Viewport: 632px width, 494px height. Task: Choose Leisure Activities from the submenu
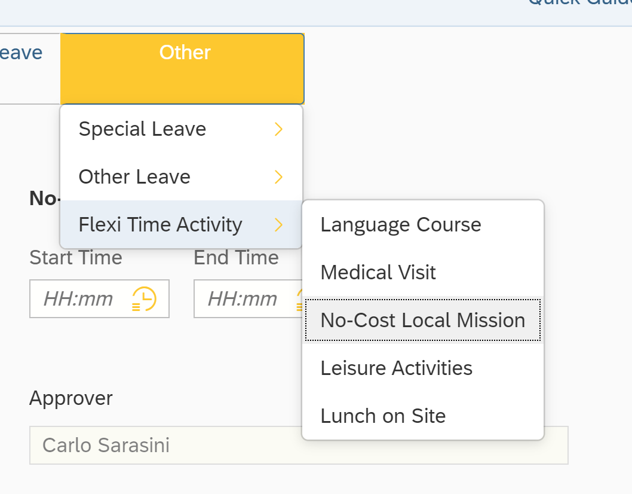[x=396, y=368]
